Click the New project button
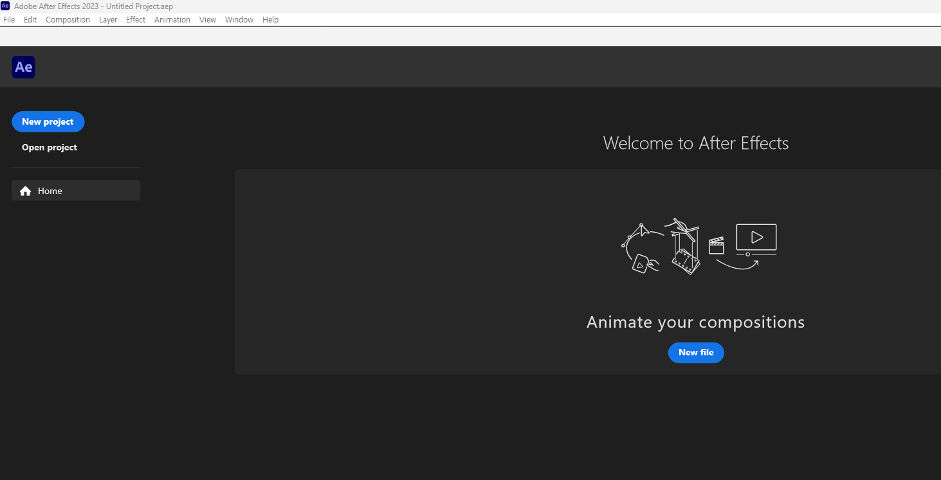The image size is (941, 480). click(x=48, y=121)
